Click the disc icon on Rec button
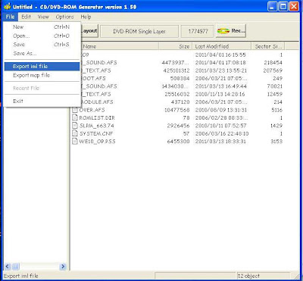Viewport: 303px width, 281px height. (223, 31)
